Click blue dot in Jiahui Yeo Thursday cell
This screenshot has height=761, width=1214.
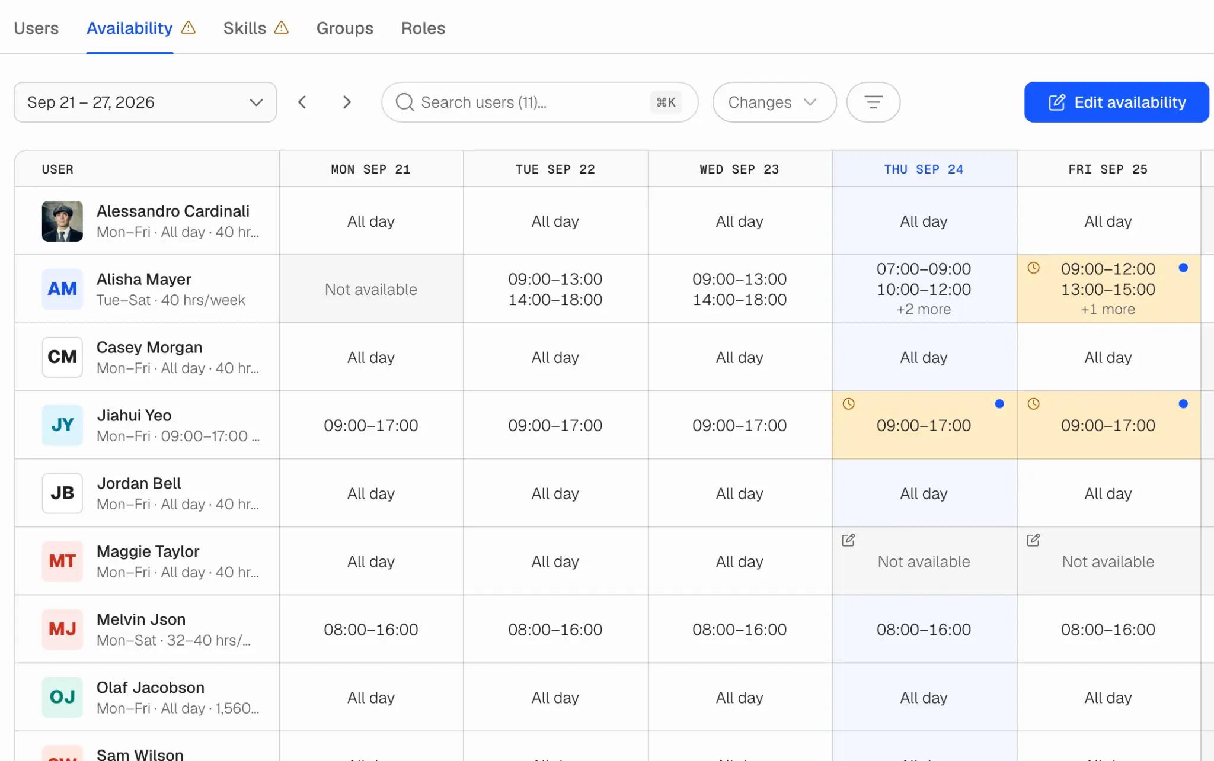[x=999, y=404]
